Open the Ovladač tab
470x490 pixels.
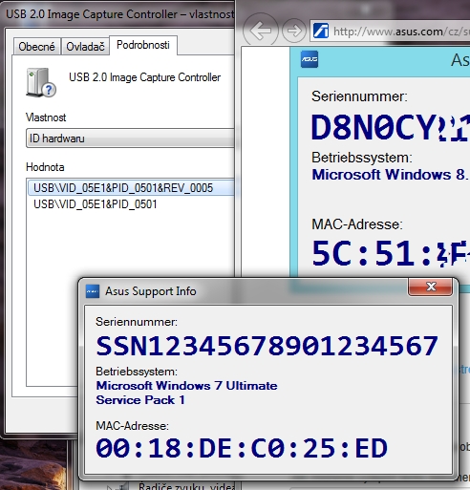coord(85,47)
